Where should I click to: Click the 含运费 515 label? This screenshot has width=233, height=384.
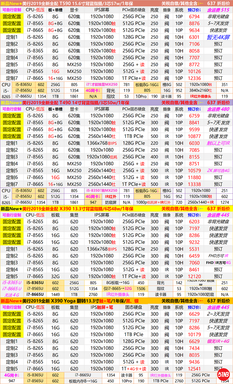coord(218,10)
